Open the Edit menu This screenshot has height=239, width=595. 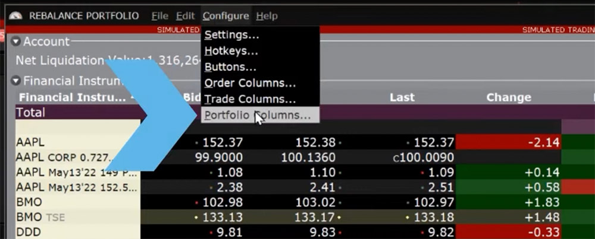(x=185, y=16)
